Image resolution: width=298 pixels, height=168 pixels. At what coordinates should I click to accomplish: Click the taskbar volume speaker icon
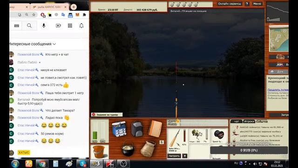tap(255, 164)
